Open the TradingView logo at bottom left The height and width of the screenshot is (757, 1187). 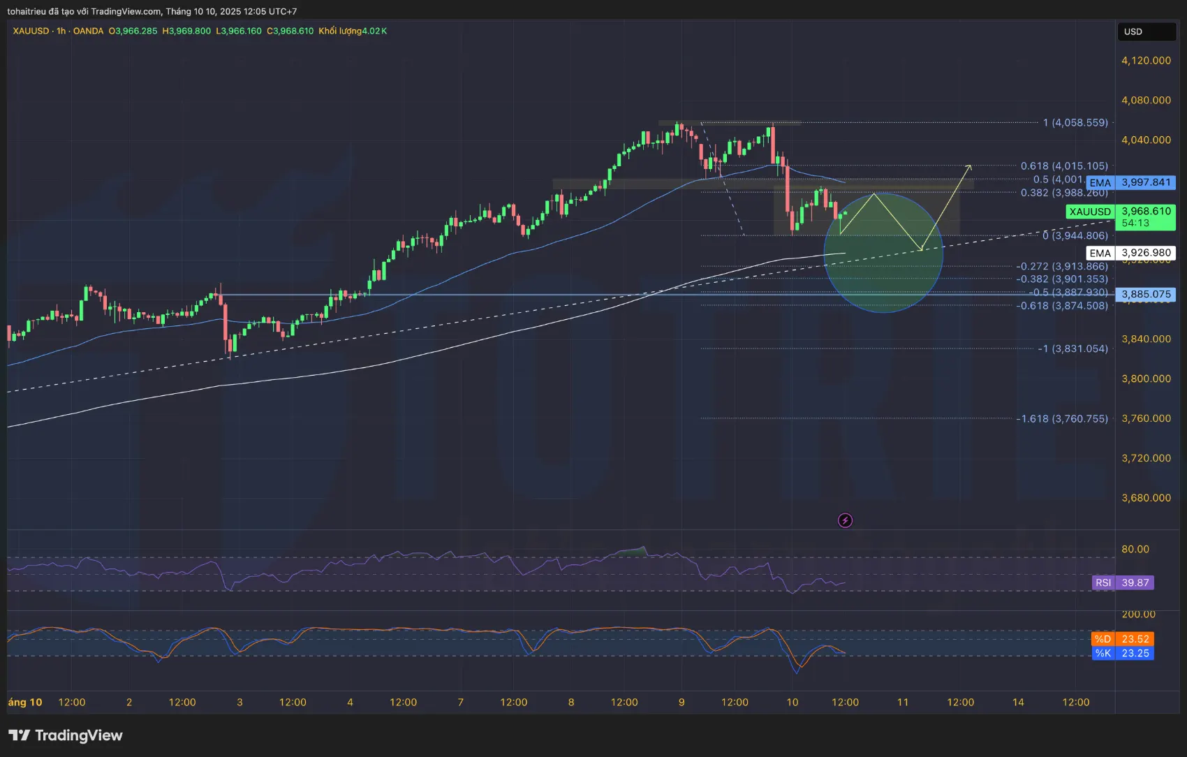[x=66, y=735]
